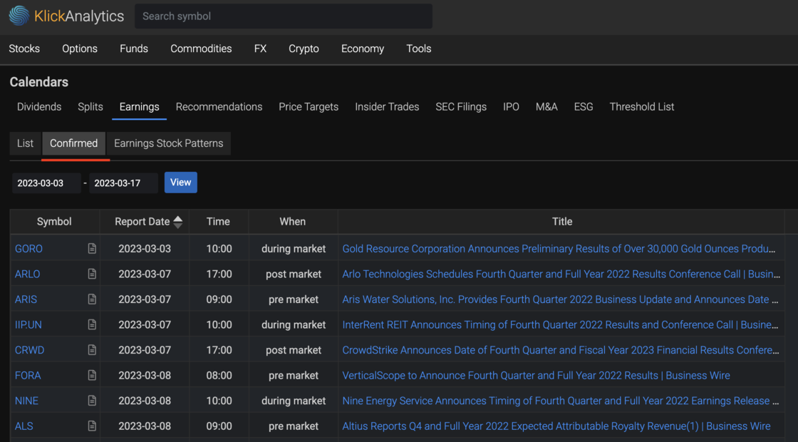Open FORA symbol link
The image size is (798, 442).
(x=28, y=375)
